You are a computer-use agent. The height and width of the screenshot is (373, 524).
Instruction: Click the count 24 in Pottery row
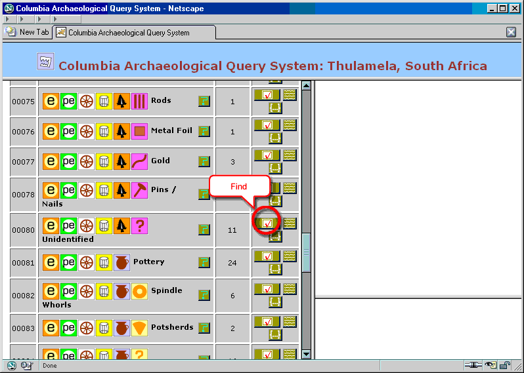point(232,263)
